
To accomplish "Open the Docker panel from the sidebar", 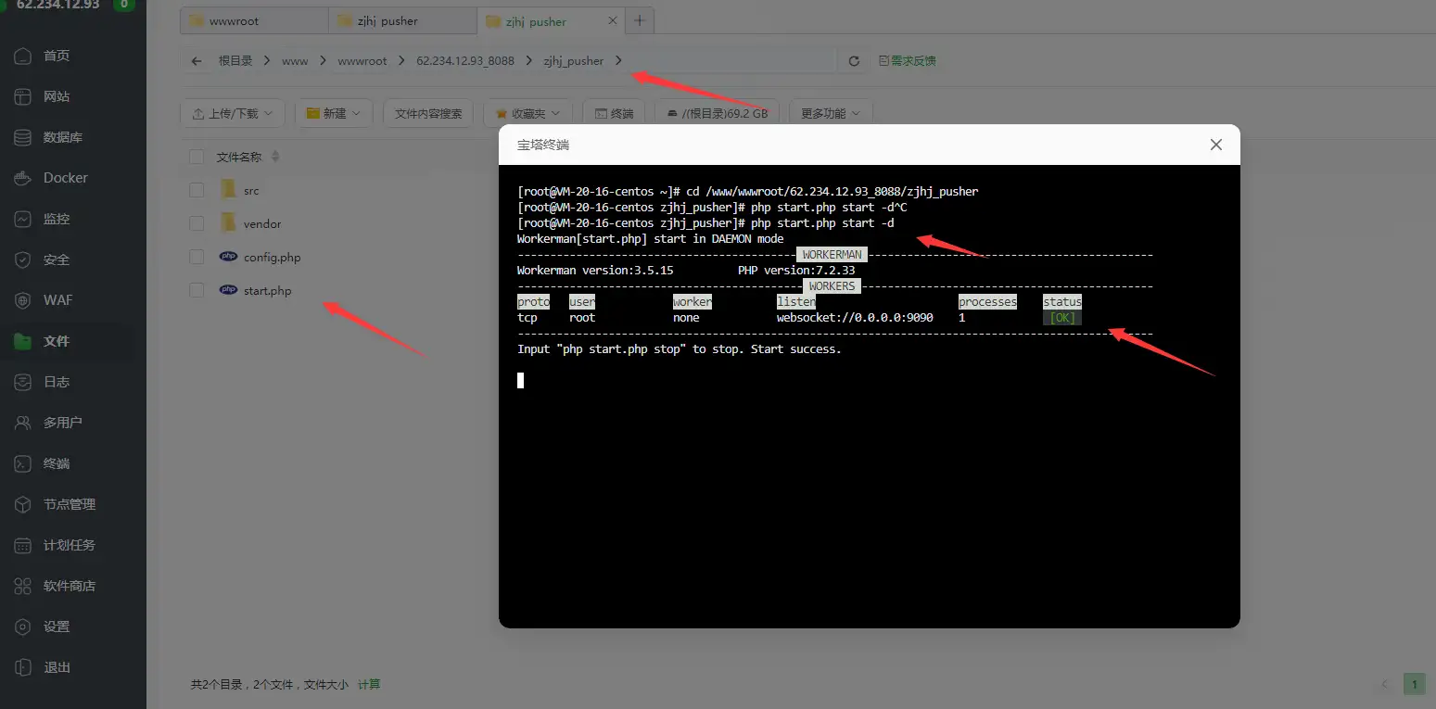I will click(56, 177).
